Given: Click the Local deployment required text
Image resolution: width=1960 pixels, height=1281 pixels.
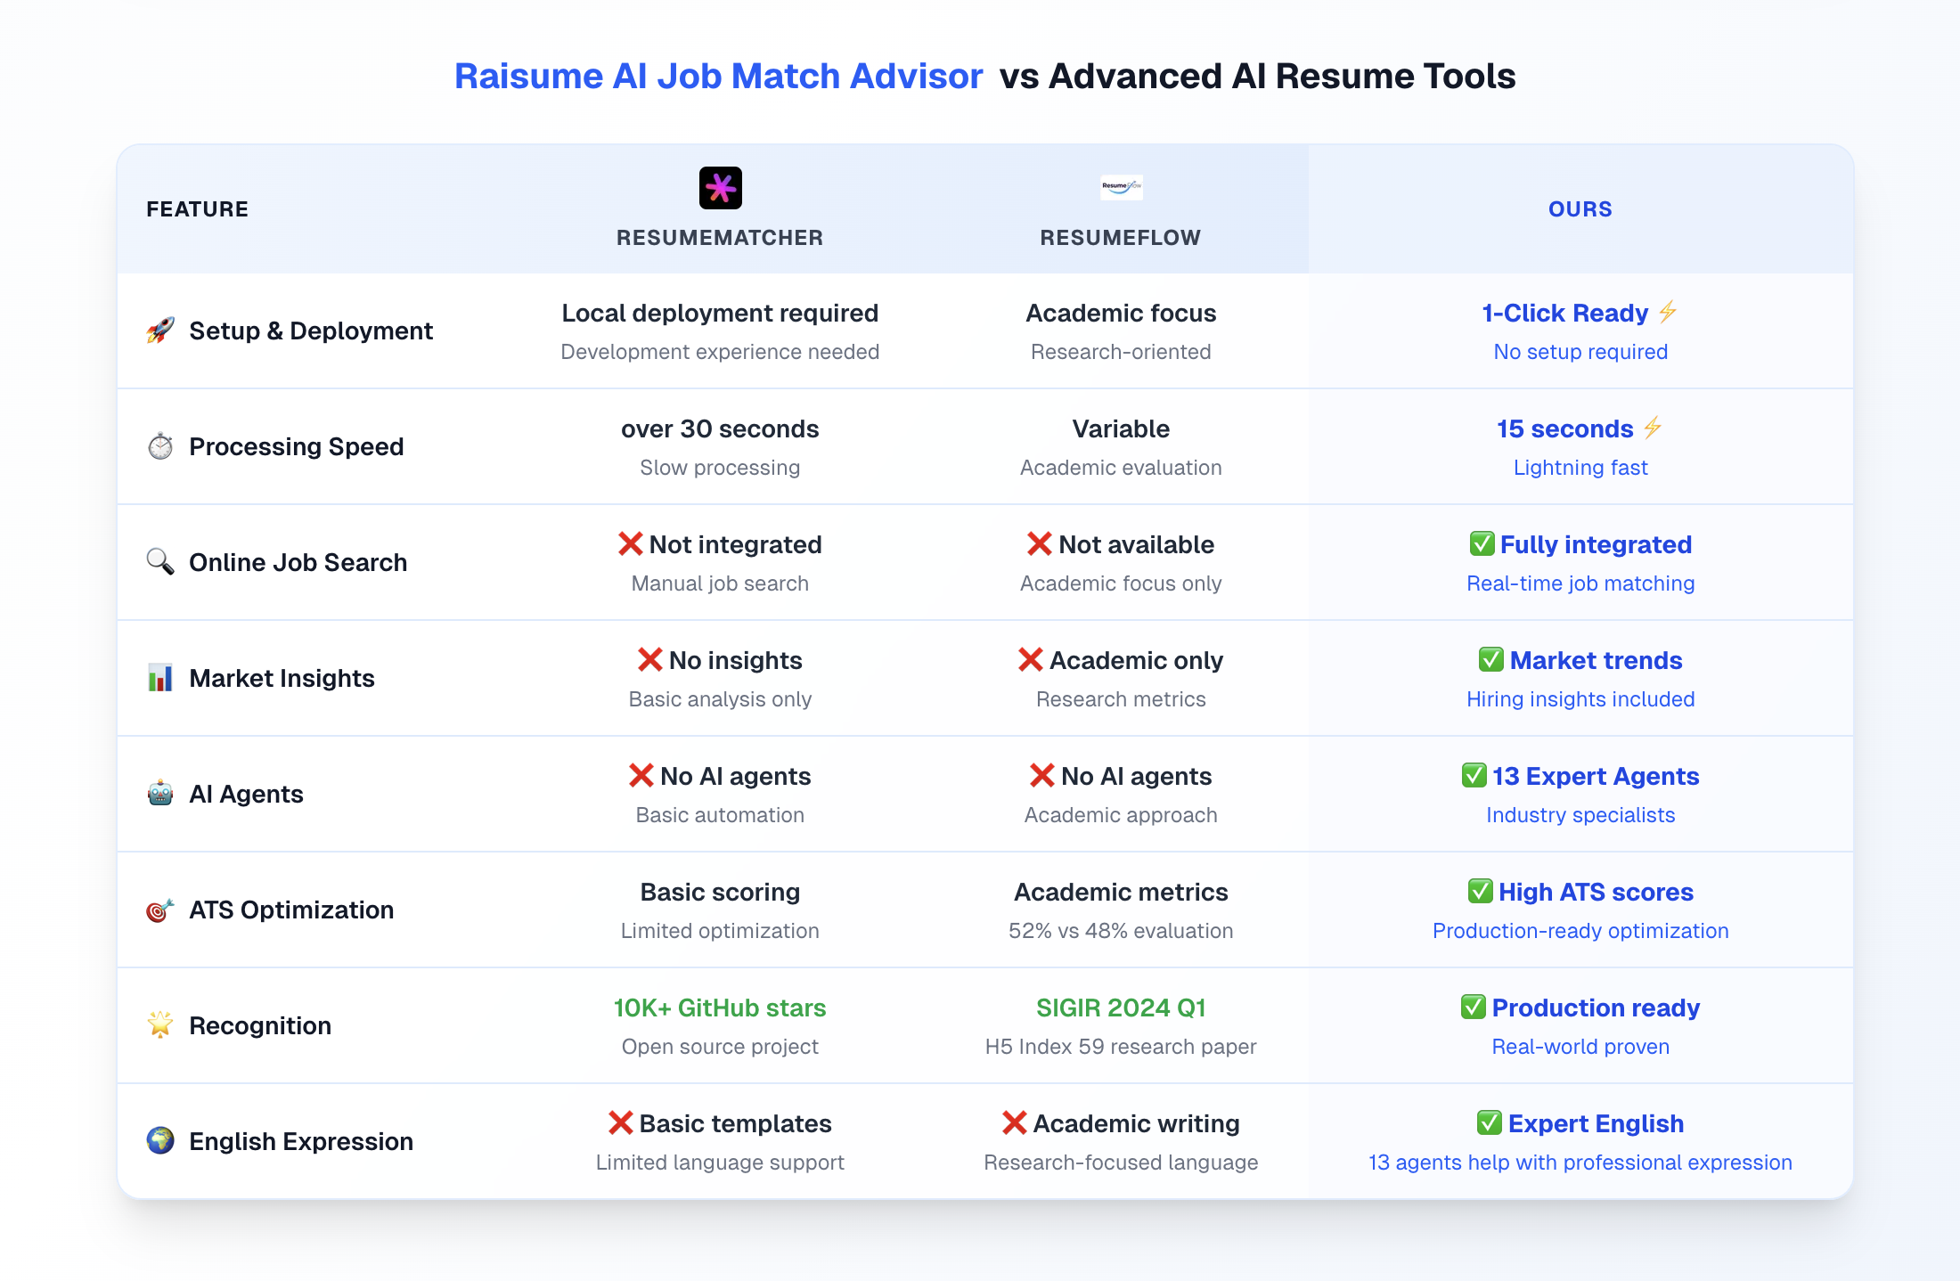Looking at the screenshot, I should (720, 314).
